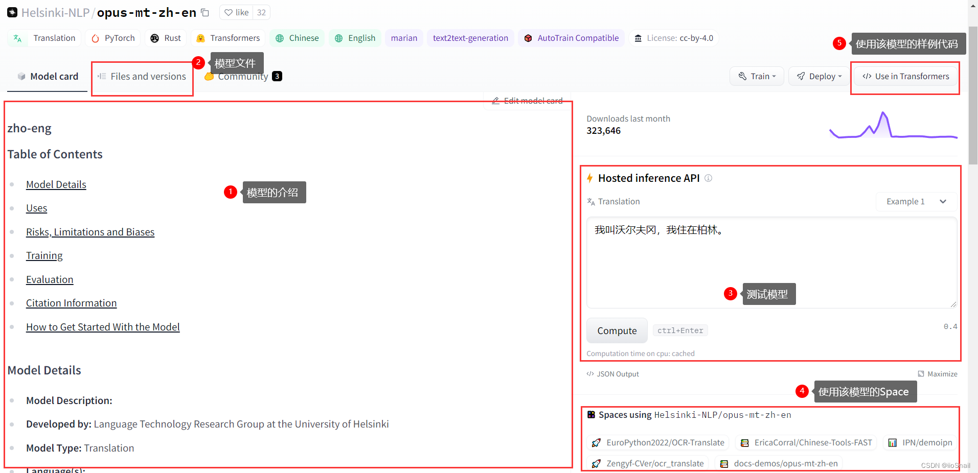The image size is (978, 473).
Task: Click the Edit model card pencil icon
Action: click(x=495, y=101)
